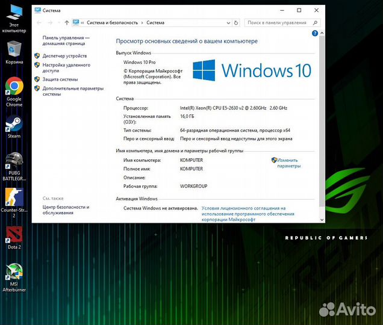
Task: Click KOMPUTER next to Полное имя
Action: tap(191, 169)
